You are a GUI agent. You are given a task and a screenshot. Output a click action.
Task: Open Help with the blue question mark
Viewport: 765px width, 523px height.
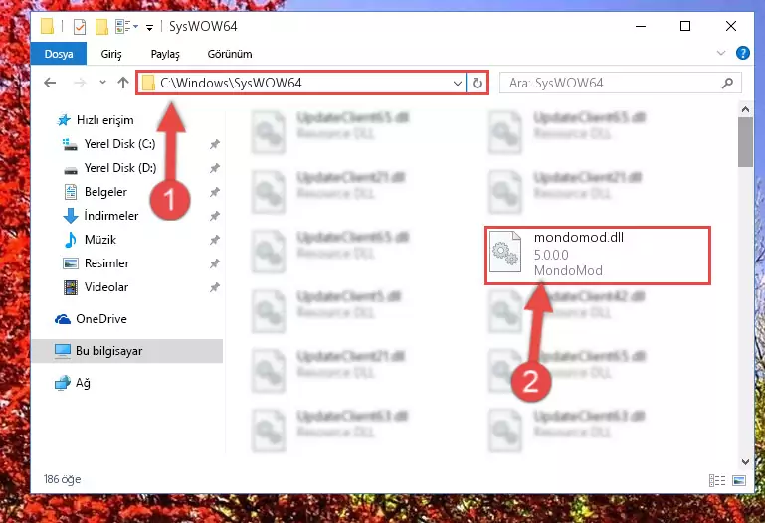[742, 53]
